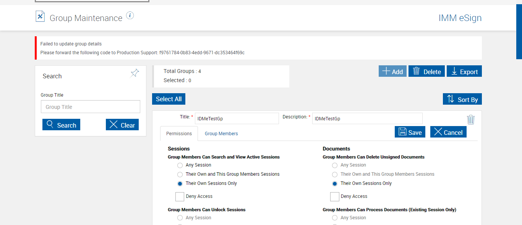Open the Permissions tab
The image size is (522, 225).
(x=179, y=134)
